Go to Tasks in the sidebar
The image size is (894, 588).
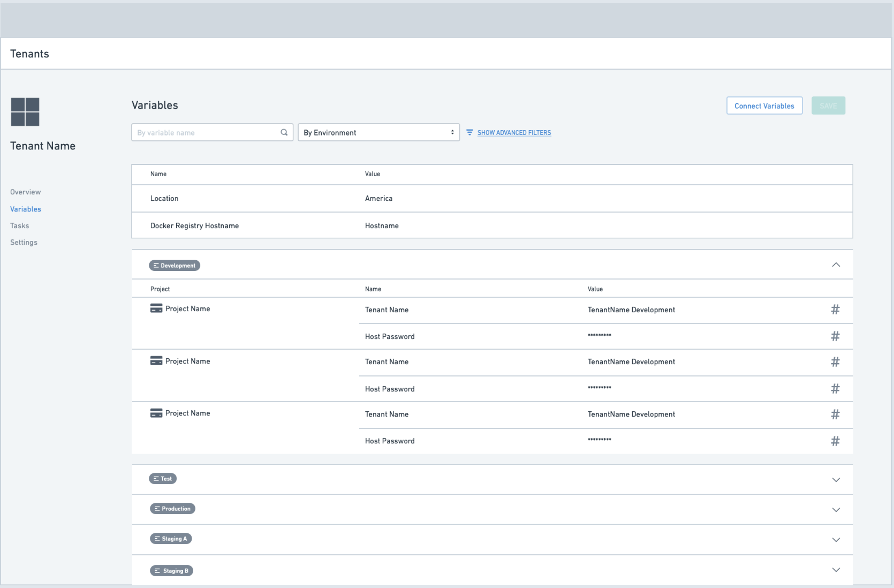pos(20,225)
